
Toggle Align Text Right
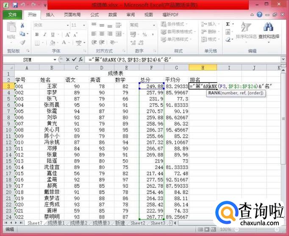(x=110, y=34)
